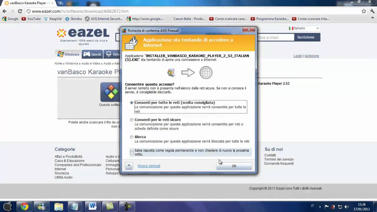This screenshot has height=212, width=377.
Task: Click the Login link
Action: 298,56
